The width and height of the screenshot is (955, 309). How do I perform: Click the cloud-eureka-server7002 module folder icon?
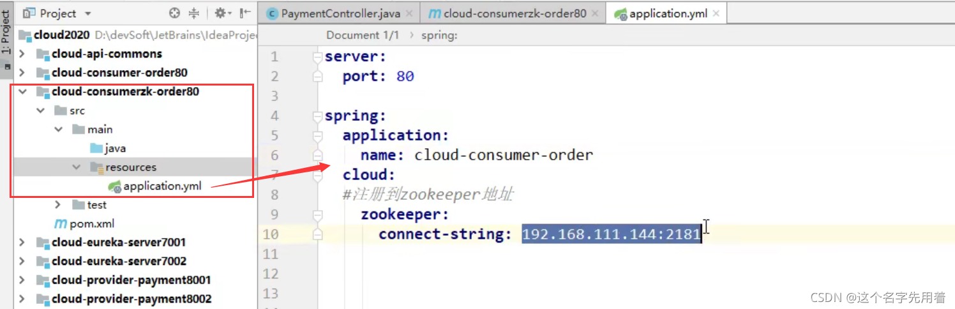coord(43,261)
